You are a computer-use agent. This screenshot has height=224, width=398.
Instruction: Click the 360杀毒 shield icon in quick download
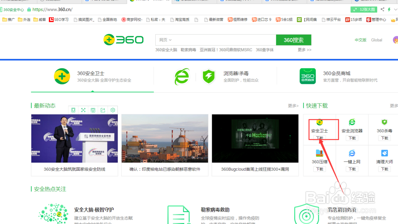click(x=384, y=122)
